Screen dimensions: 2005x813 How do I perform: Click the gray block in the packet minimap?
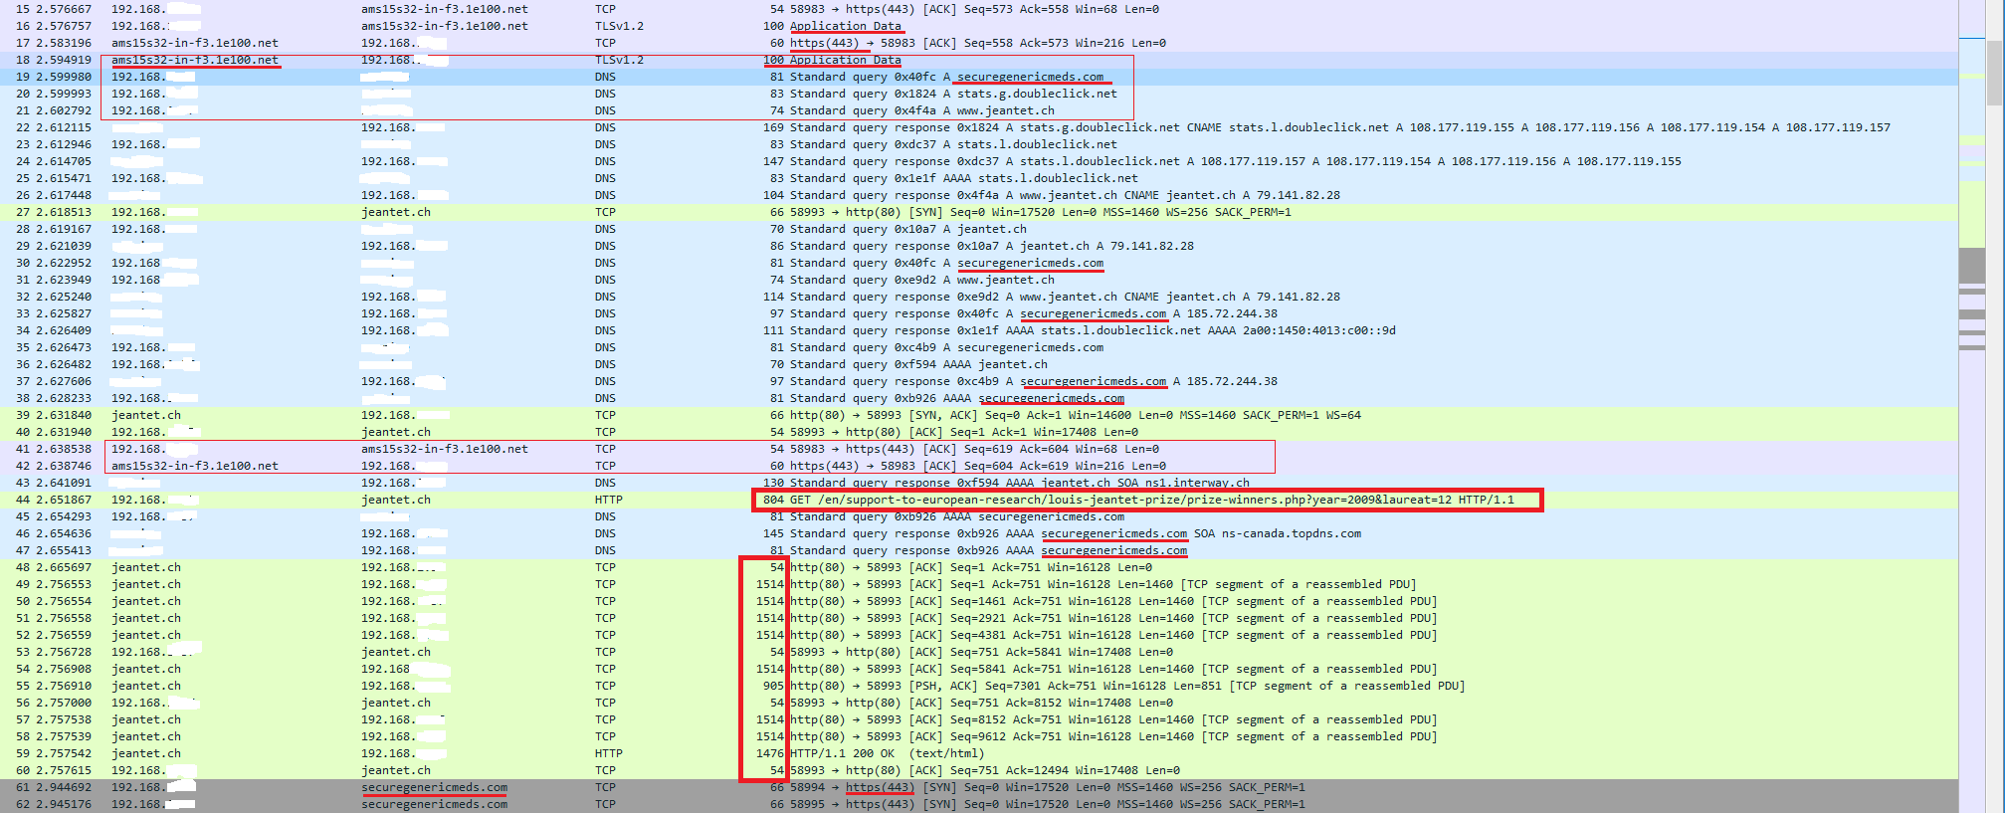click(1972, 265)
